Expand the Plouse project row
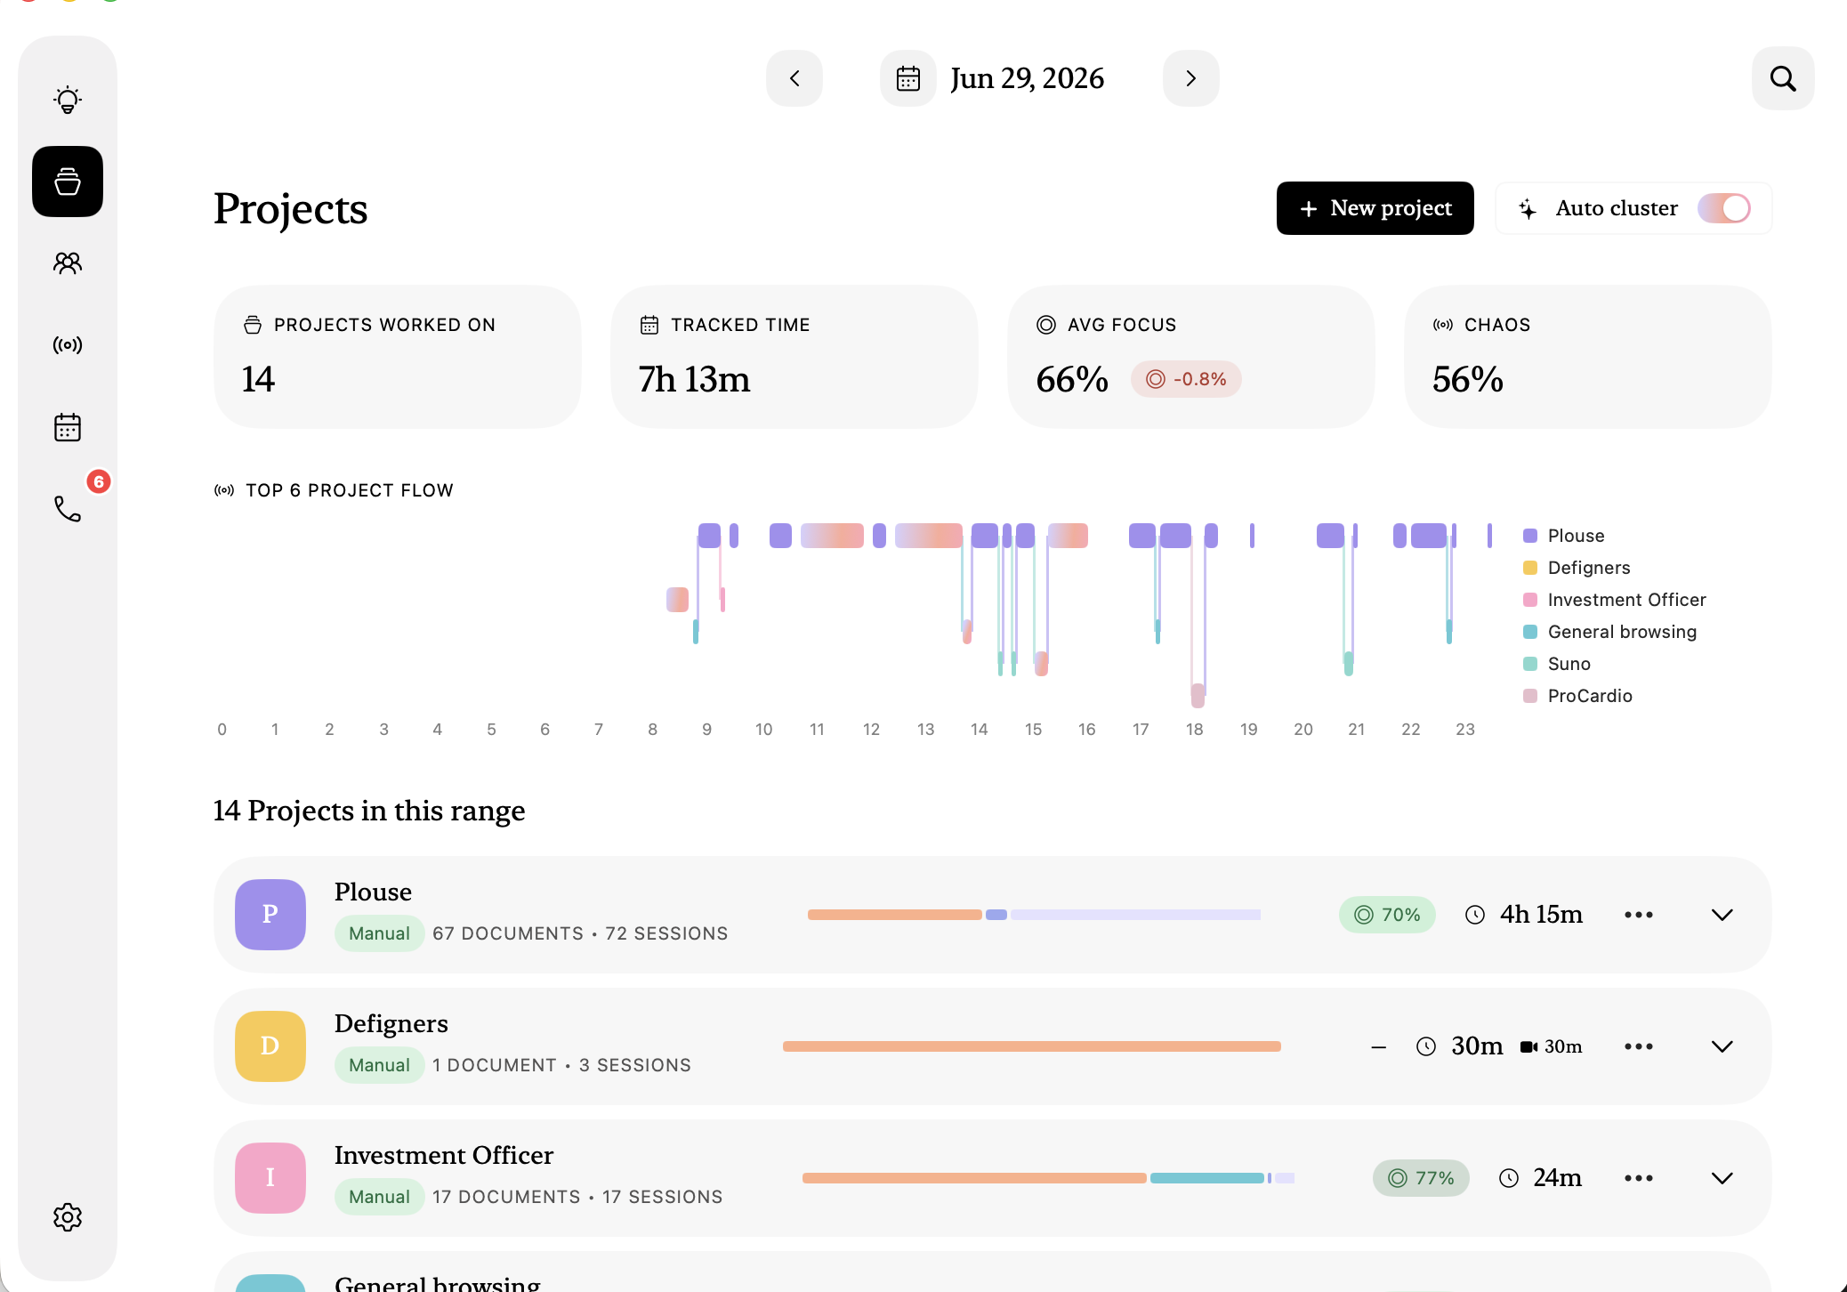The height and width of the screenshot is (1292, 1847). tap(1722, 915)
